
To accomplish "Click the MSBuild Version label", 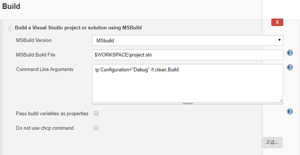I will coord(33,40).
